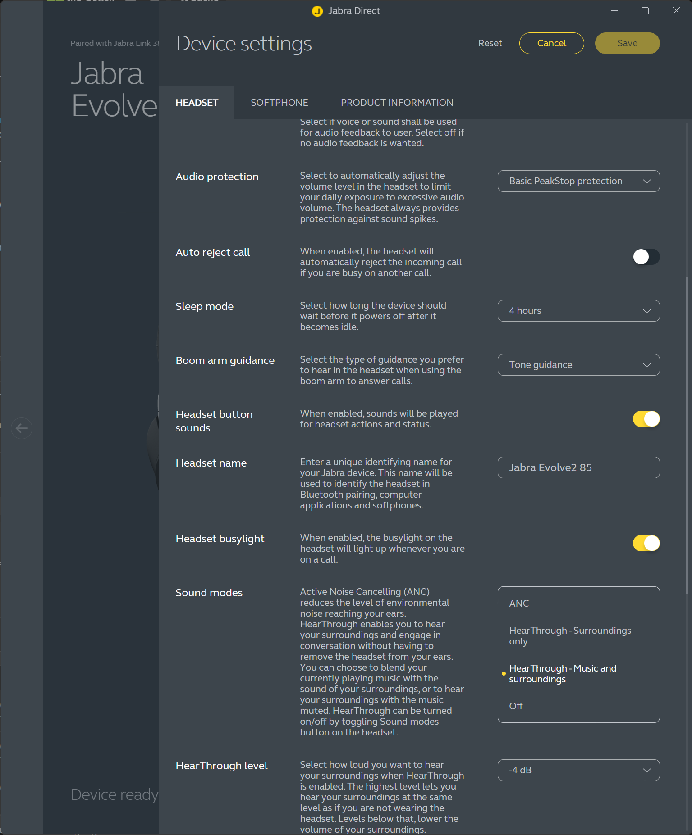Minimize the Jabra Direct window
The image size is (692, 835).
(x=614, y=11)
